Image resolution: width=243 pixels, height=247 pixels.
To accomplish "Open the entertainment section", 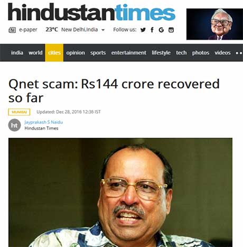I will coord(129,53).
